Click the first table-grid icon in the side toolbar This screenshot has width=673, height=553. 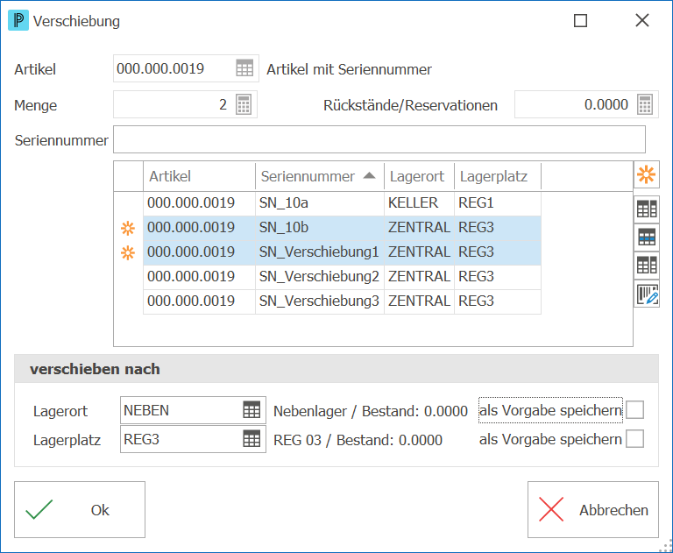pyautogui.click(x=647, y=209)
